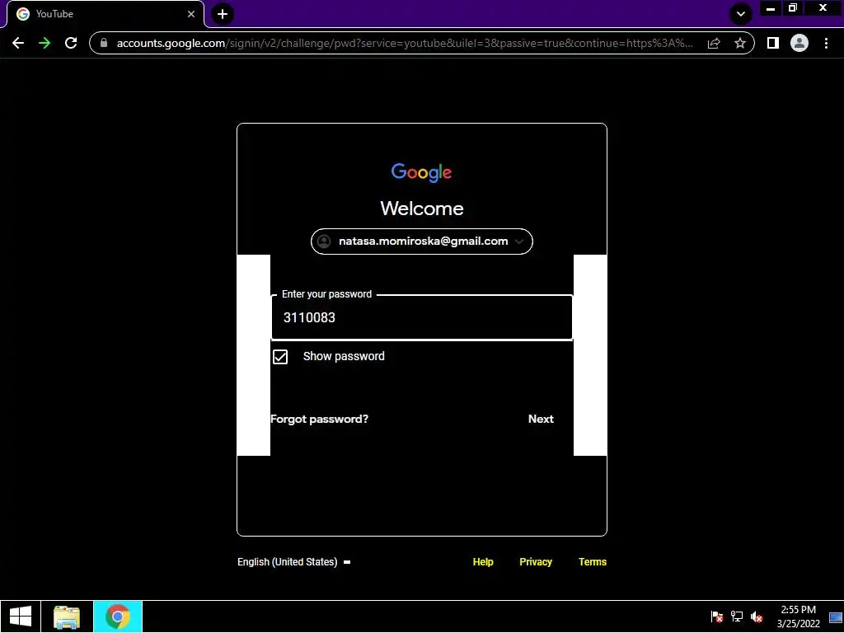Screen dimensions: 844x633
Task: Click the address bar URL
Action: pos(405,43)
